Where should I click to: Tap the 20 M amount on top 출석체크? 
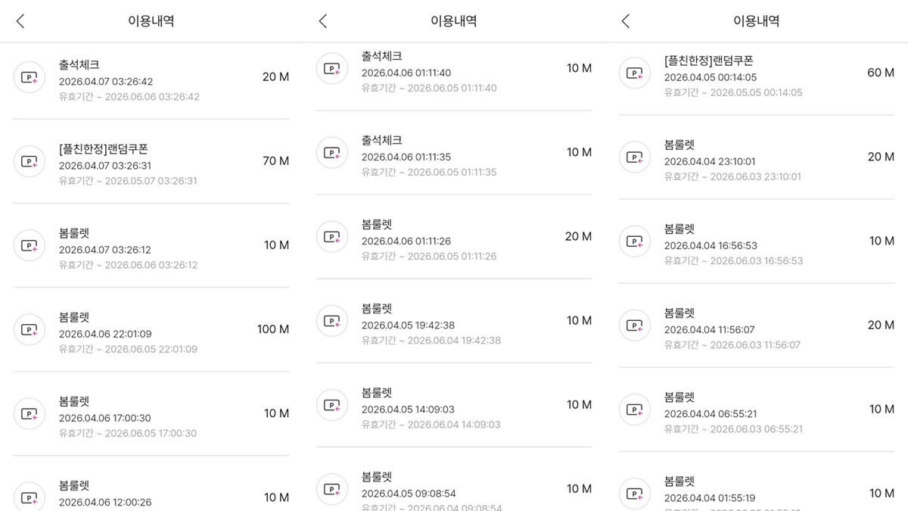tap(275, 76)
